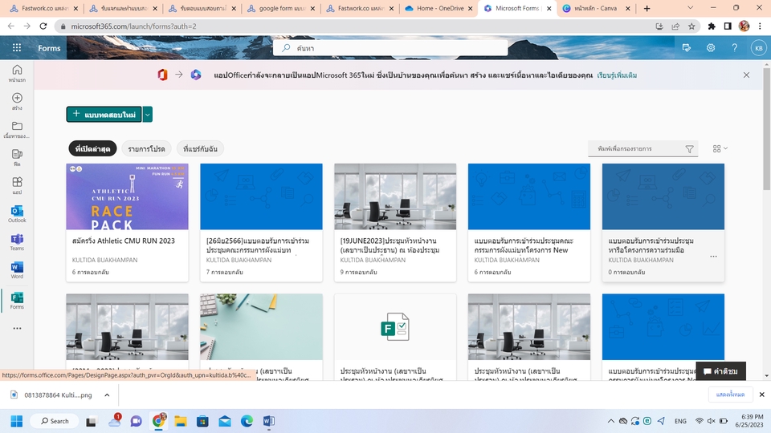
Task: Click the browser address bar URL
Action: [133, 26]
